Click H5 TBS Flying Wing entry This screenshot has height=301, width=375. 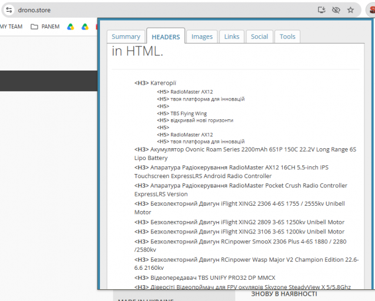182,113
